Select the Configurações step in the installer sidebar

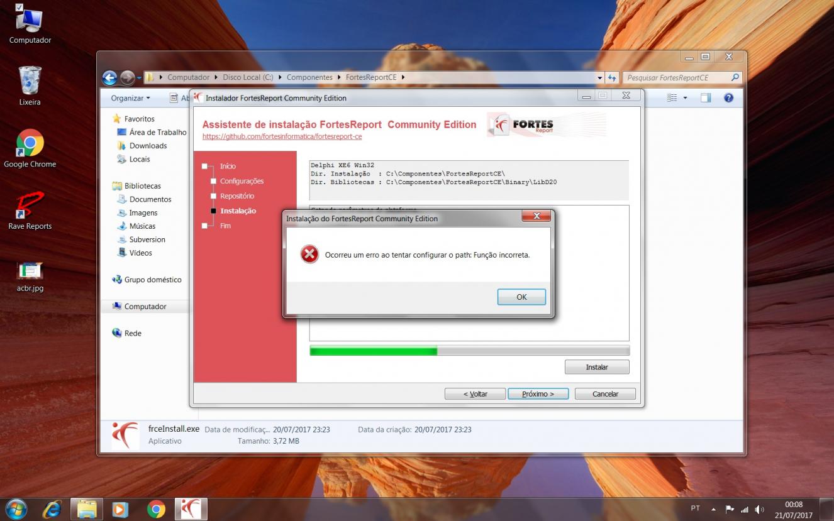click(x=242, y=181)
